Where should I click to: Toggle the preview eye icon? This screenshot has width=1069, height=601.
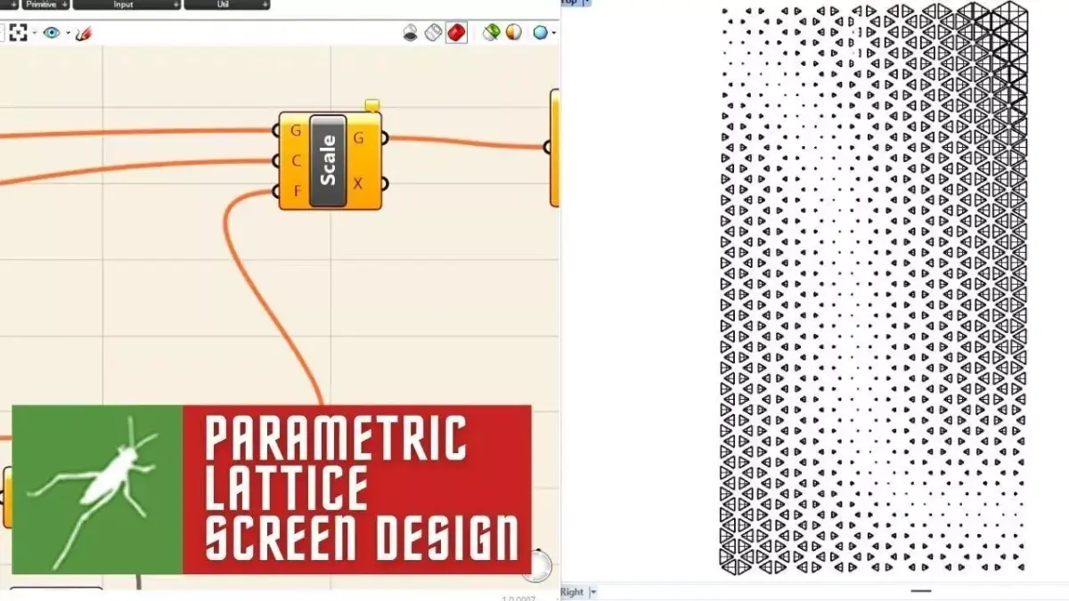tap(52, 33)
